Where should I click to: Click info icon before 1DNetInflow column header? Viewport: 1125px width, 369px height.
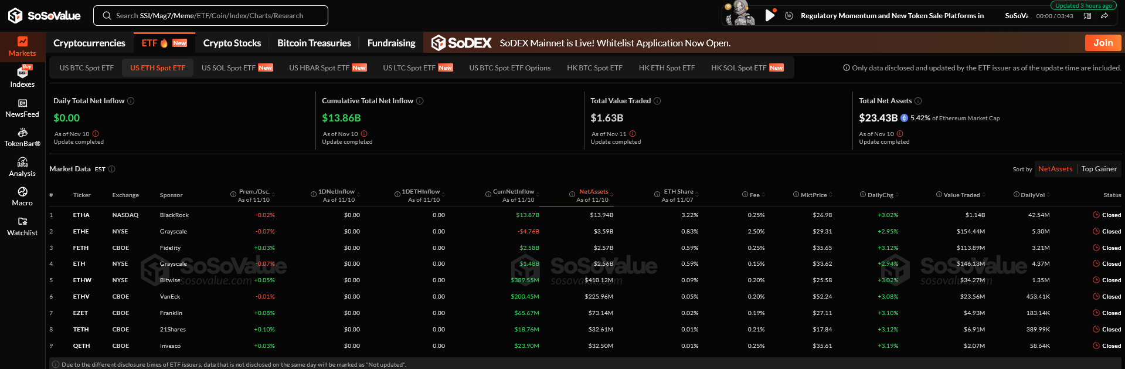coord(314,195)
